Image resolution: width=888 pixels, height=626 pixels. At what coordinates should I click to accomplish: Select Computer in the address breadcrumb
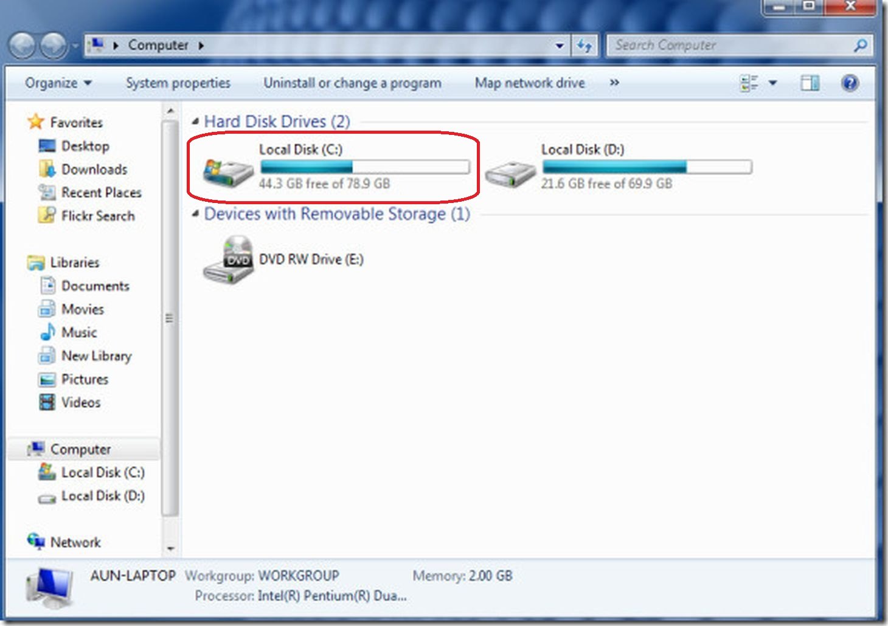tap(158, 45)
